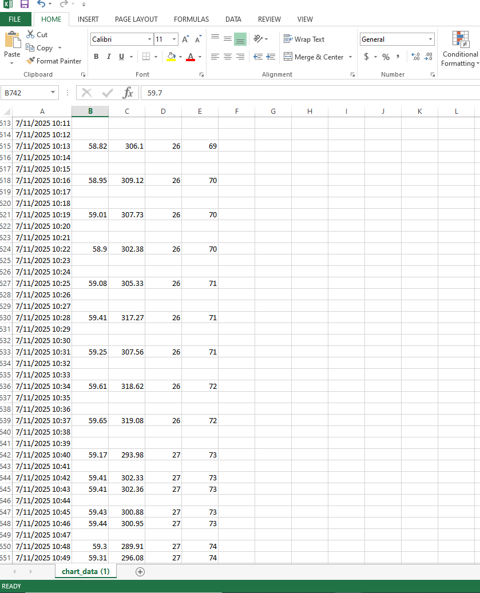Image resolution: width=480 pixels, height=593 pixels.
Task: Click the Copy icon
Action: point(30,47)
